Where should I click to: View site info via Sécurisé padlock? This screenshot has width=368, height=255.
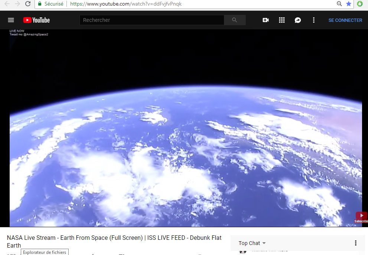coord(51,4)
